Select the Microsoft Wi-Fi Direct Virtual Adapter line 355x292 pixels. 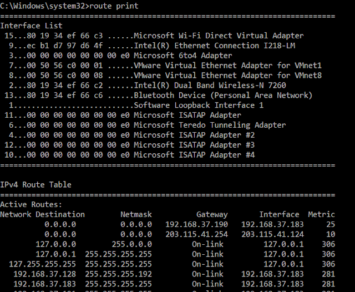[x=154, y=36]
